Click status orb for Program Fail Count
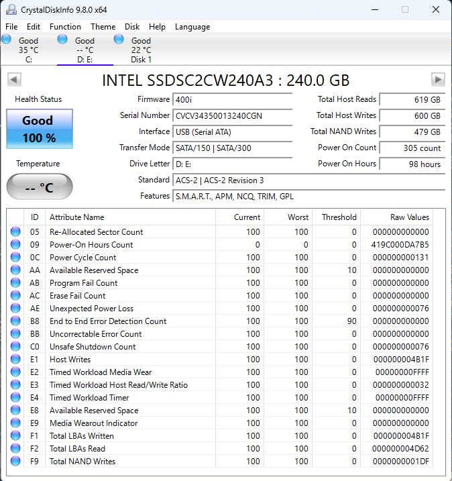 (x=15, y=282)
